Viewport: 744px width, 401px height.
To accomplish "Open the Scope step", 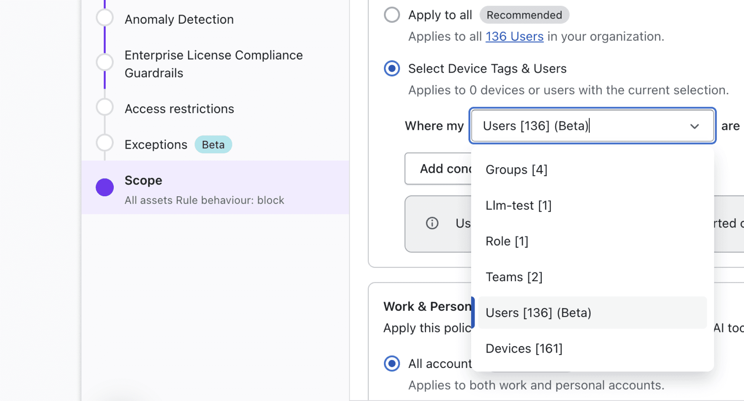I will (x=215, y=187).
